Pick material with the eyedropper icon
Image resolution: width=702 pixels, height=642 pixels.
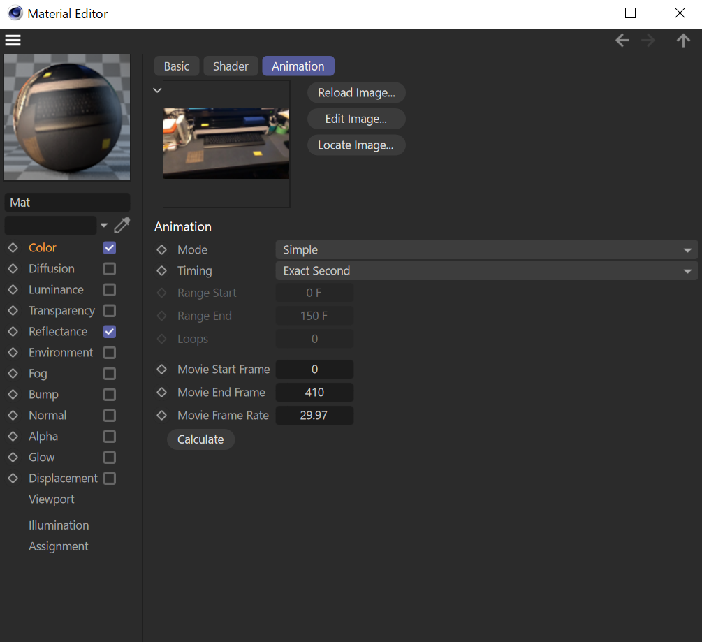tap(122, 225)
